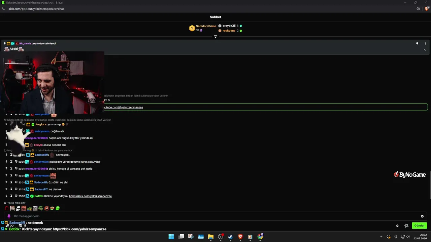Delete swixymwm's 'kurek sokuyolar' message
Viewport: 431px width, 242px height.
pyautogui.click(x=6, y=162)
